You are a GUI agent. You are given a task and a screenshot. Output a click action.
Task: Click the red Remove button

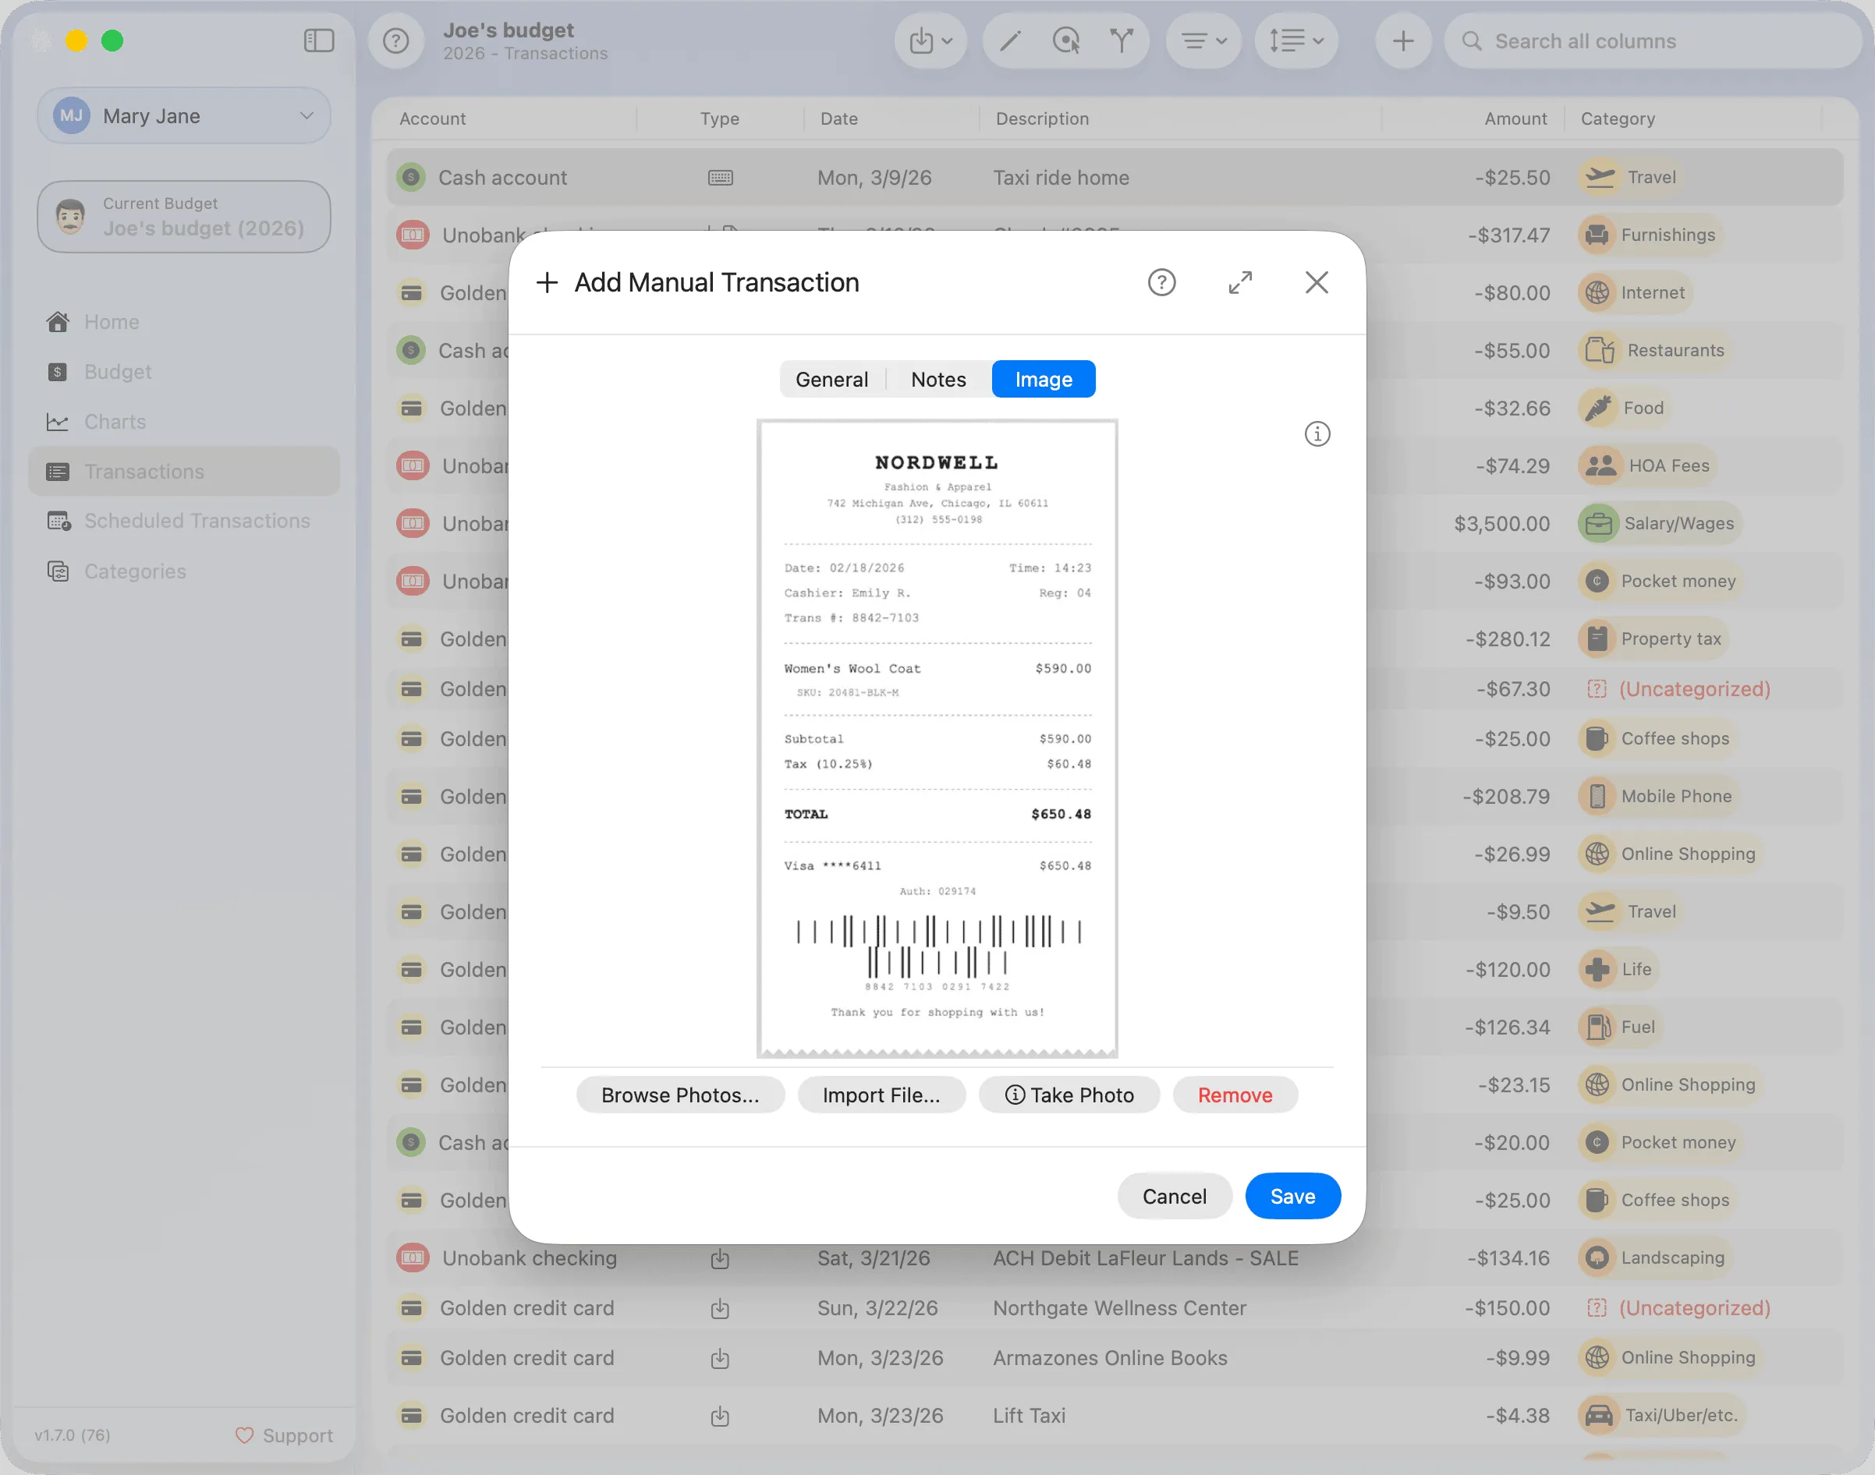[x=1235, y=1095]
